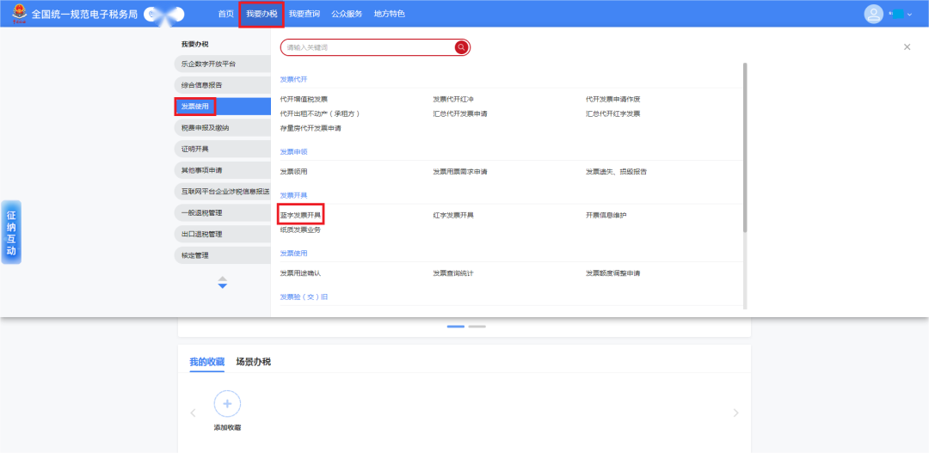The image size is (929, 453).
Task: Open the 存量房代开发票申请 link
Action: coord(311,128)
